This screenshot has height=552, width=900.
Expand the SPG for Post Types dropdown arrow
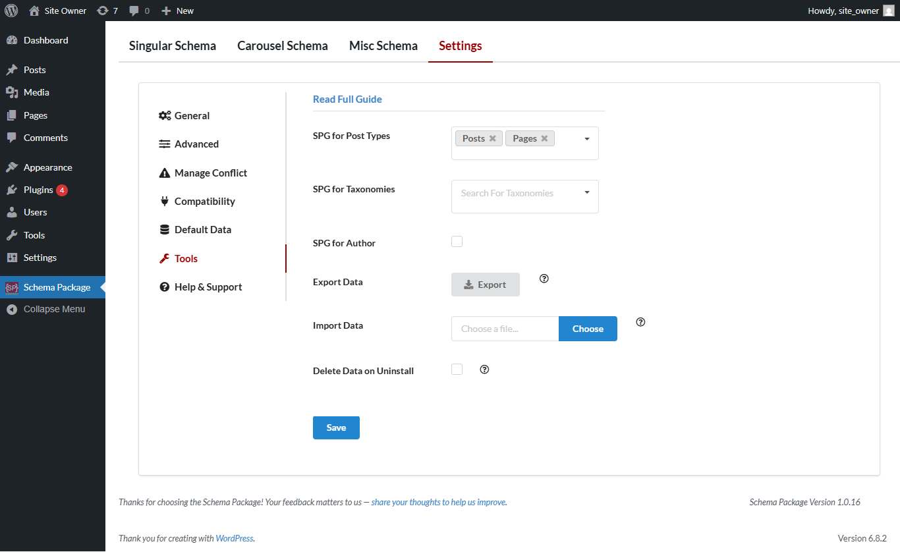pyautogui.click(x=587, y=139)
